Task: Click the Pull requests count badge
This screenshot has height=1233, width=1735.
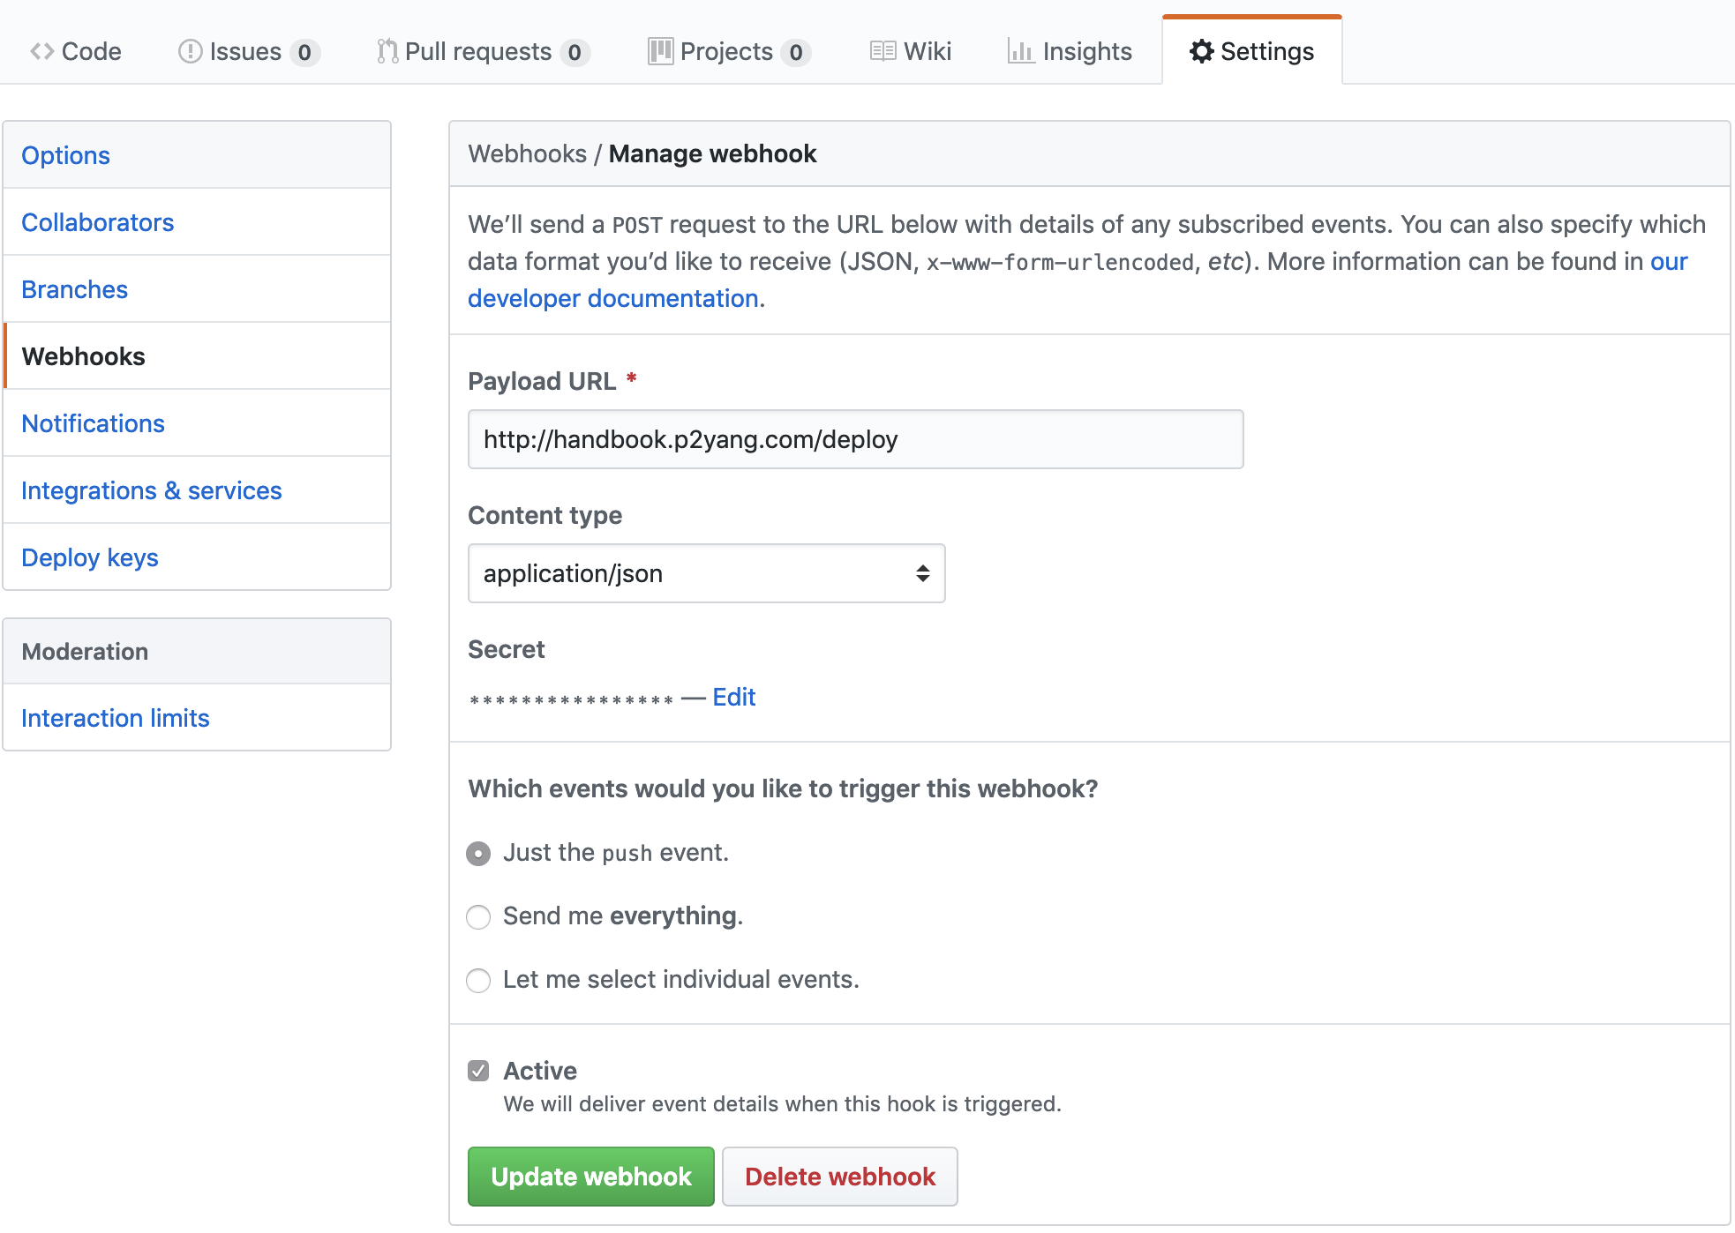Action: 575,53
